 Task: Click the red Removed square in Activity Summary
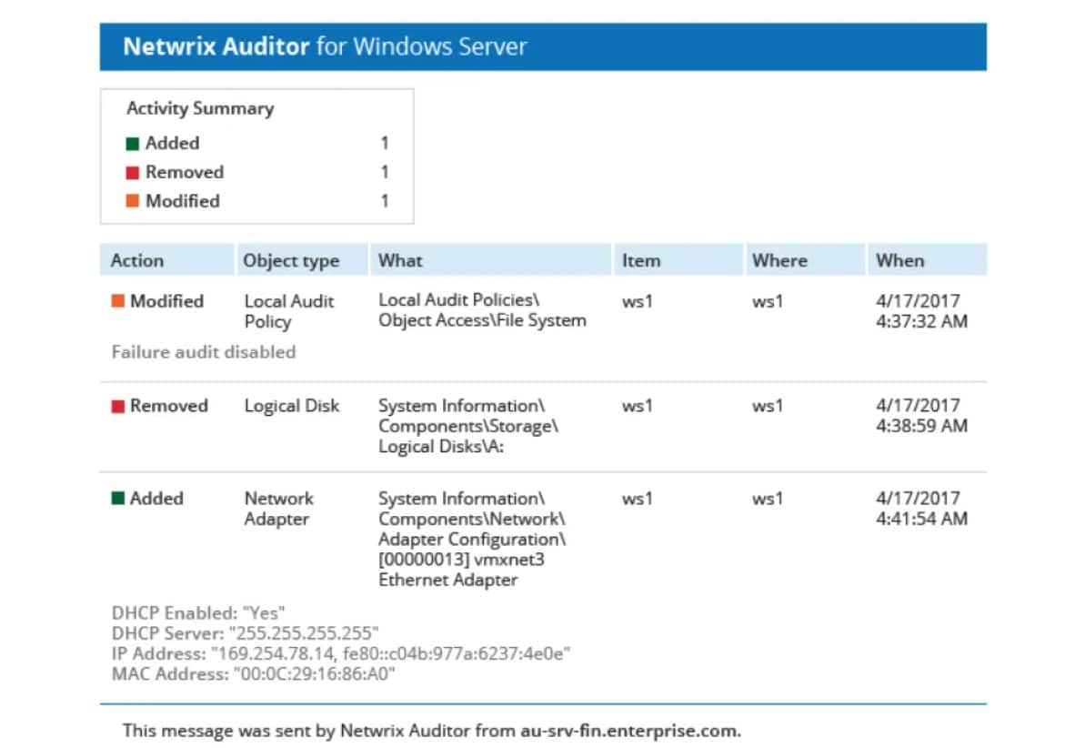(x=135, y=172)
